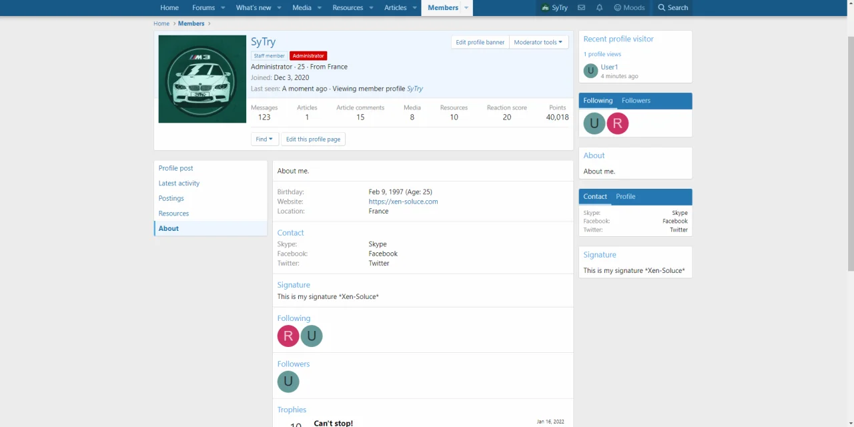This screenshot has width=854, height=427.
Task: Click the U avatar under Followers section
Action: pos(288,382)
